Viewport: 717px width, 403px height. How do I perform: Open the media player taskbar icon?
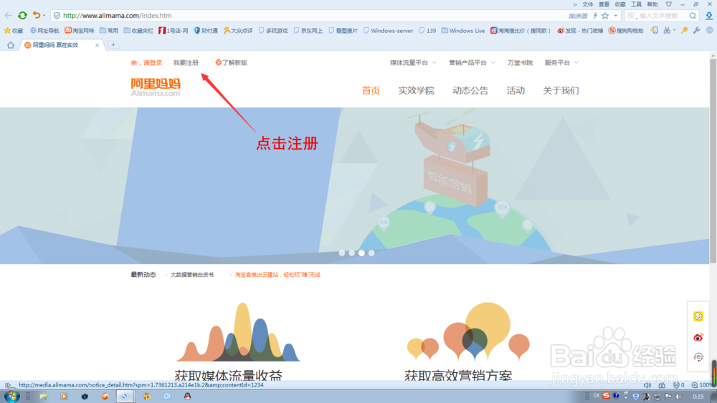64,396
